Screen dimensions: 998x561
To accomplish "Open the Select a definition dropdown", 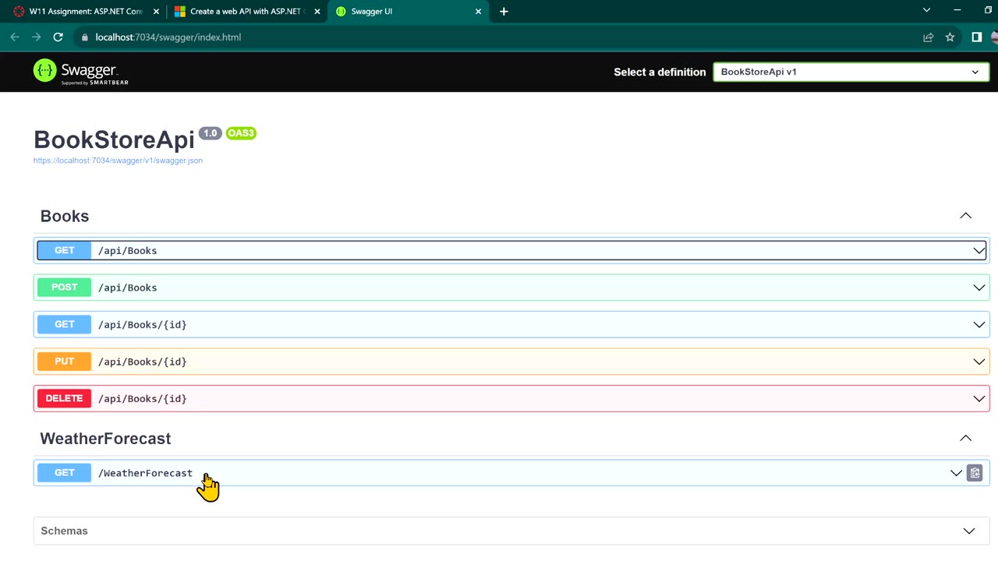I will click(851, 72).
